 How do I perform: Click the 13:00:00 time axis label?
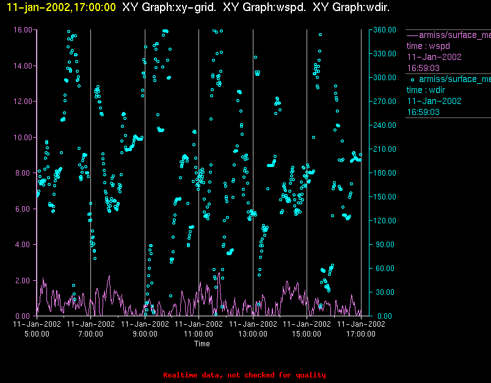253,334
